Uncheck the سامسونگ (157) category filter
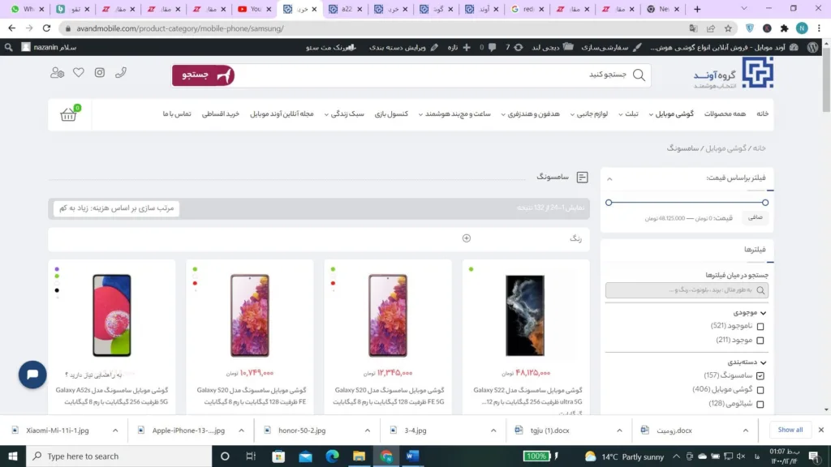This screenshot has width=831, height=467. click(760, 376)
